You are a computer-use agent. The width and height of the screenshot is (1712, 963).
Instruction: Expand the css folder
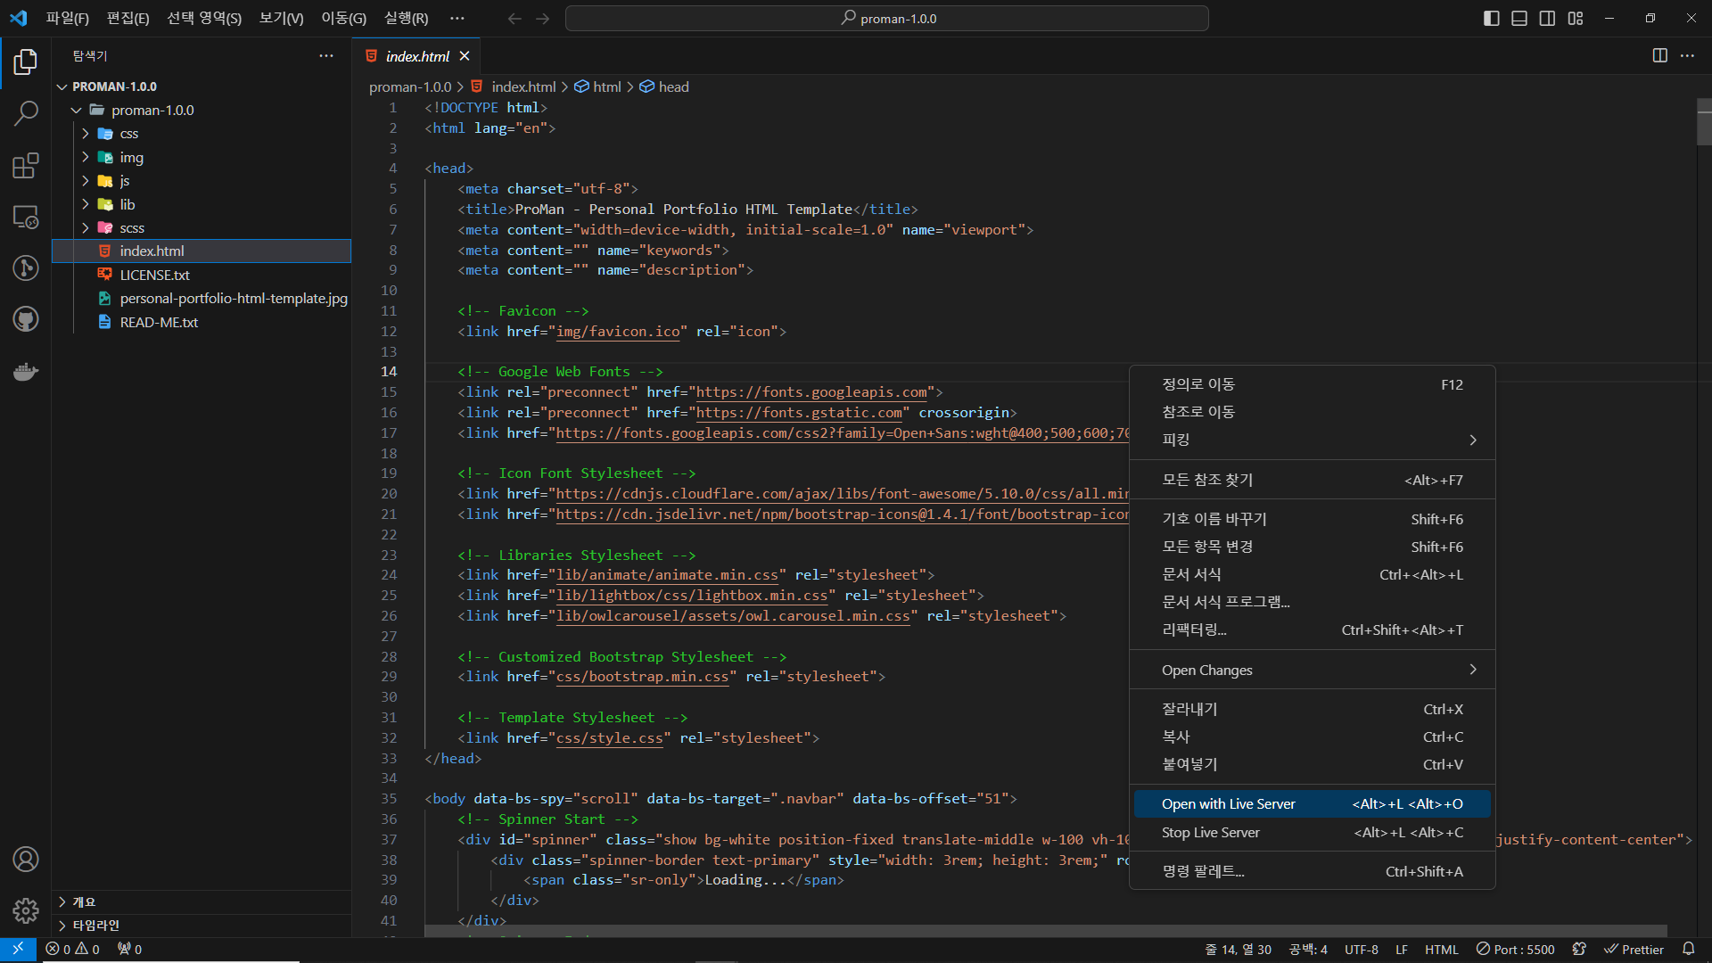pyautogui.click(x=129, y=134)
